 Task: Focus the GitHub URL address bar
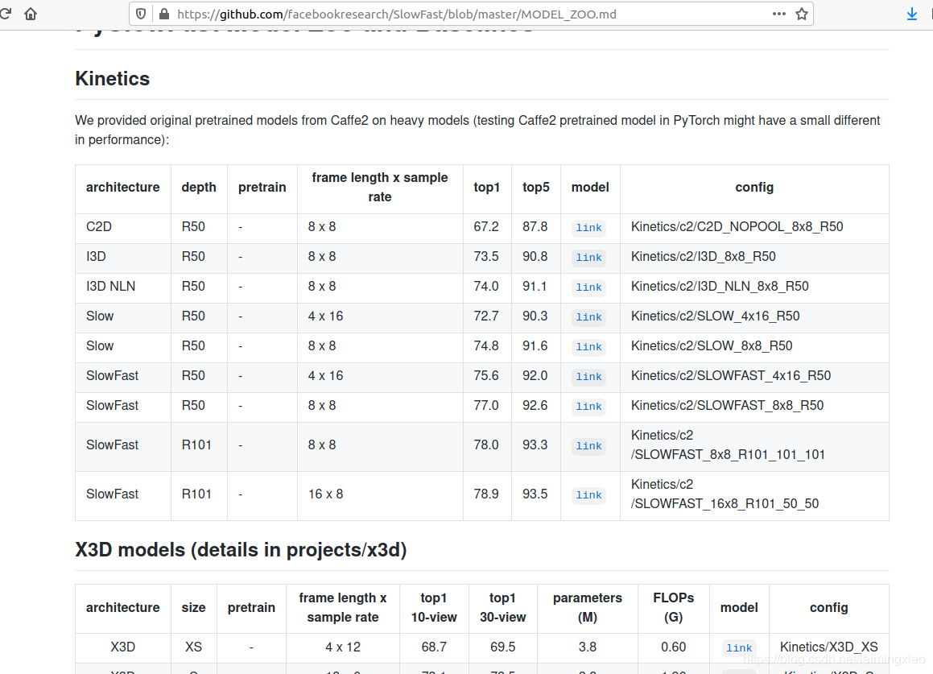pos(467,14)
